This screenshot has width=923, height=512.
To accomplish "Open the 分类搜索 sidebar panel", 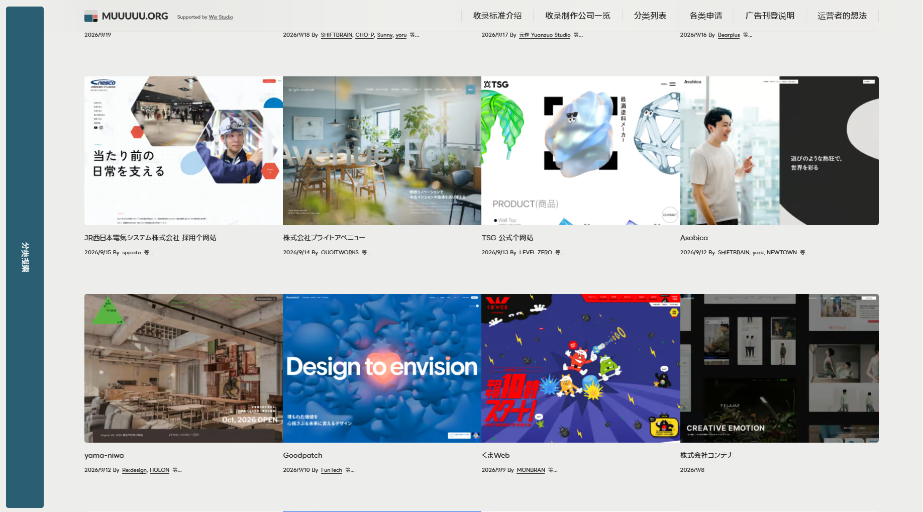I will point(25,257).
